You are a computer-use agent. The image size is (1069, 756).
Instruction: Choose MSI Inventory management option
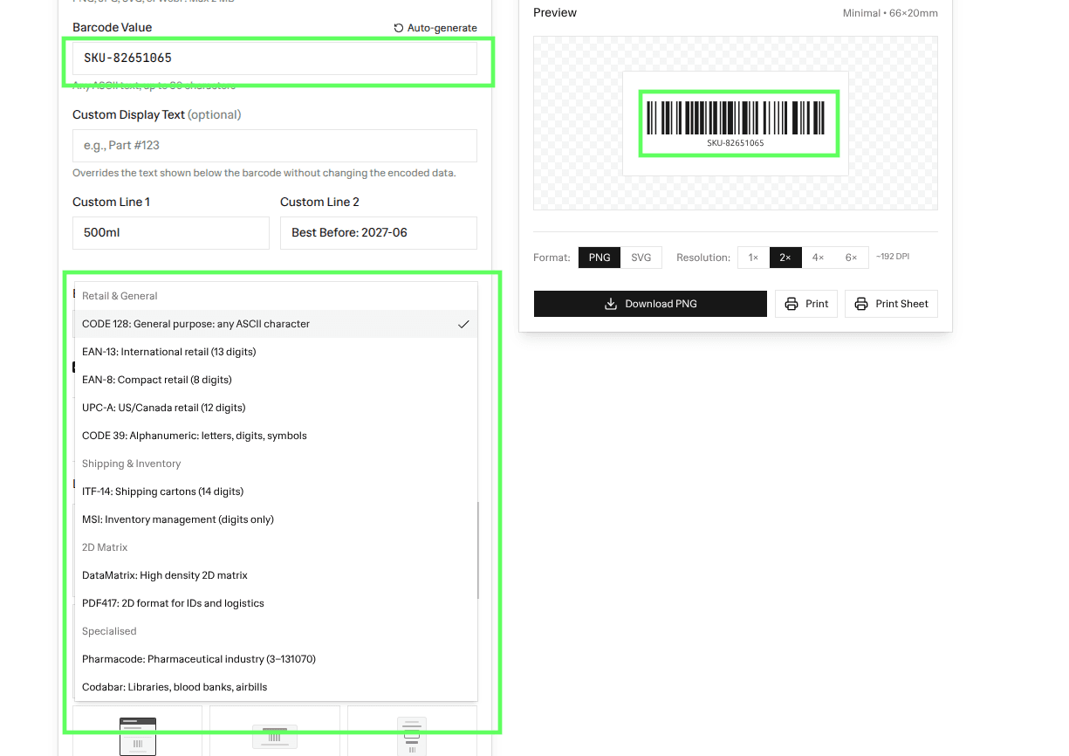coord(276,519)
